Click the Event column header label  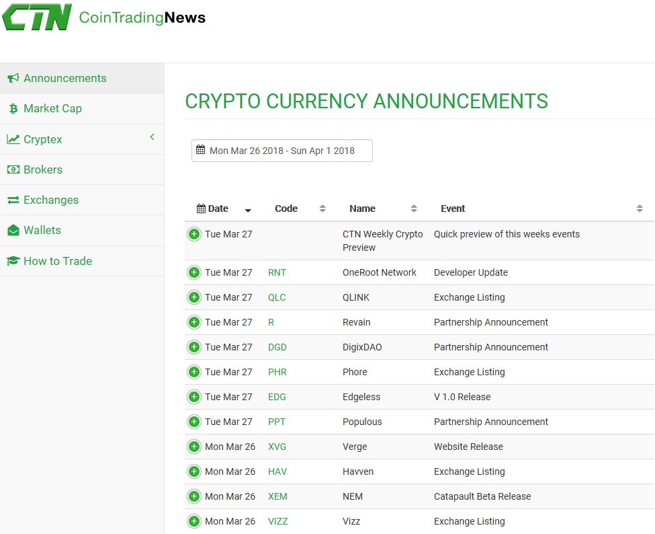point(453,208)
